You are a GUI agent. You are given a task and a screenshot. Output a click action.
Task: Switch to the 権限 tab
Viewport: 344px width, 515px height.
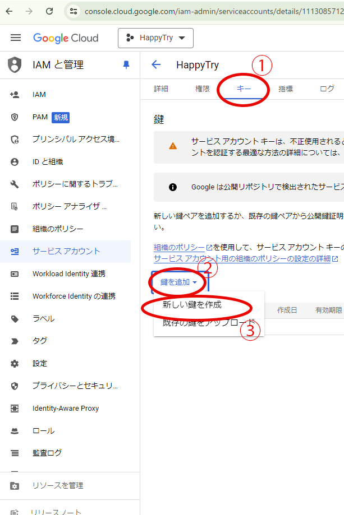point(203,89)
